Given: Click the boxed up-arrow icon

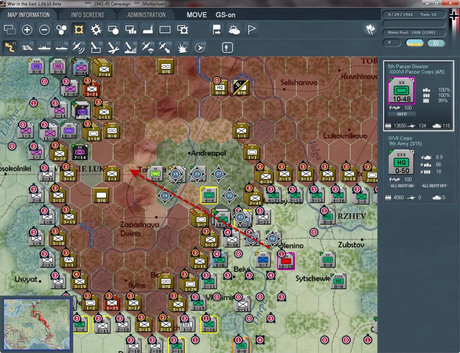Looking at the screenshot, I should pyautogui.click(x=227, y=48).
